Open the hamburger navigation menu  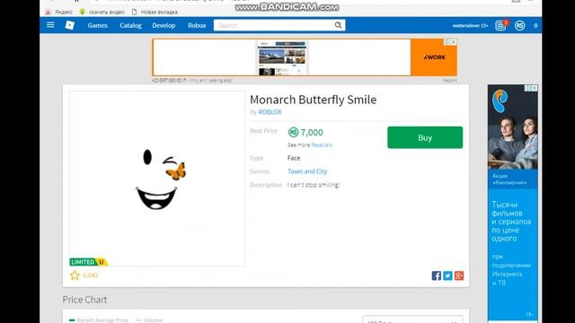pyautogui.click(x=50, y=25)
